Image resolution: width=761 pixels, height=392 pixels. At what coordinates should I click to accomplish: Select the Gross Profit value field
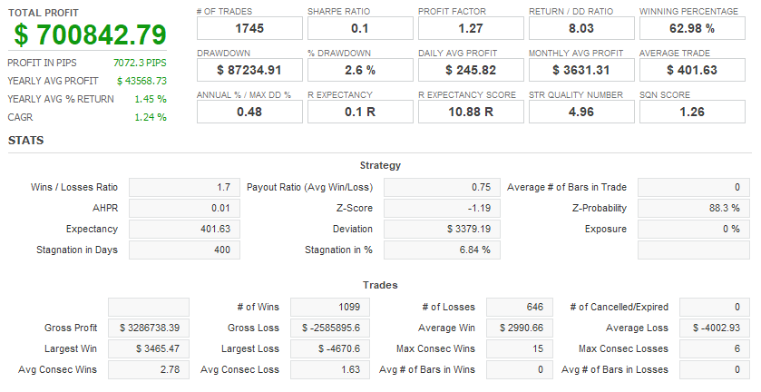coord(149,328)
